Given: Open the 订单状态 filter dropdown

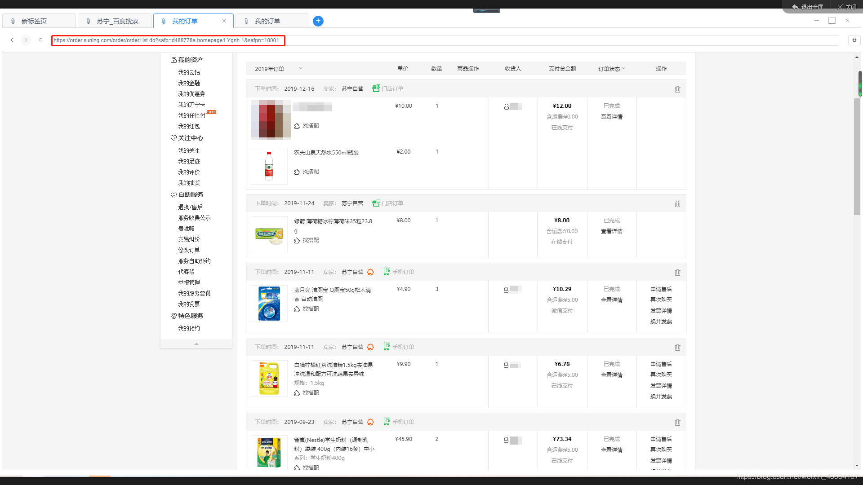Looking at the screenshot, I should (x=611, y=69).
